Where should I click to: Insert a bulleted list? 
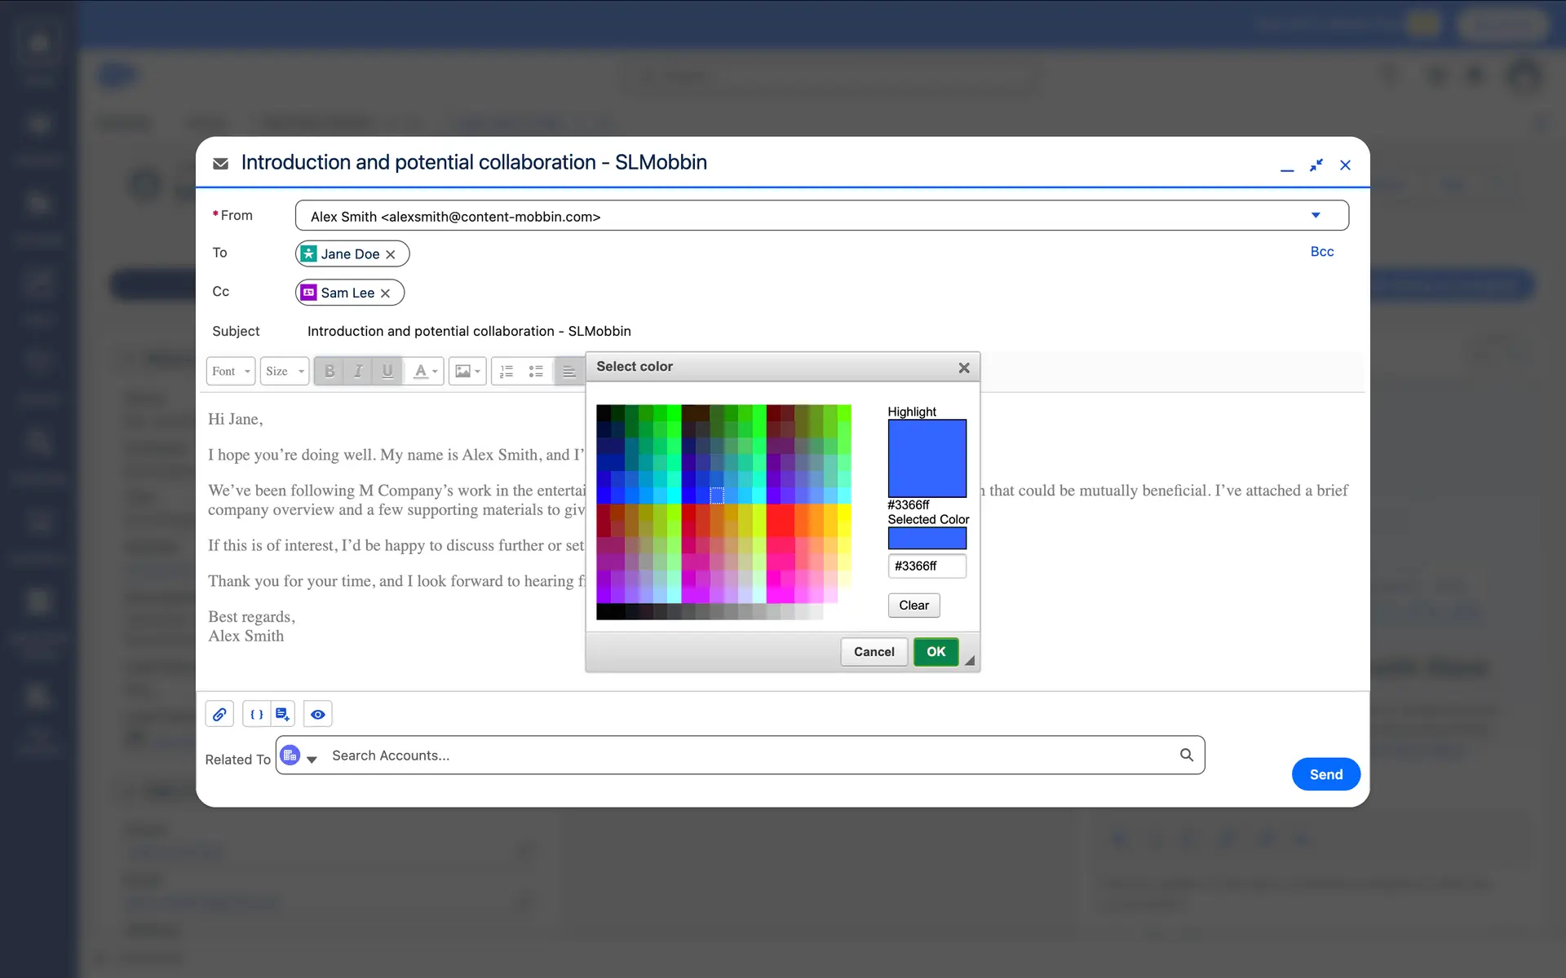536,372
